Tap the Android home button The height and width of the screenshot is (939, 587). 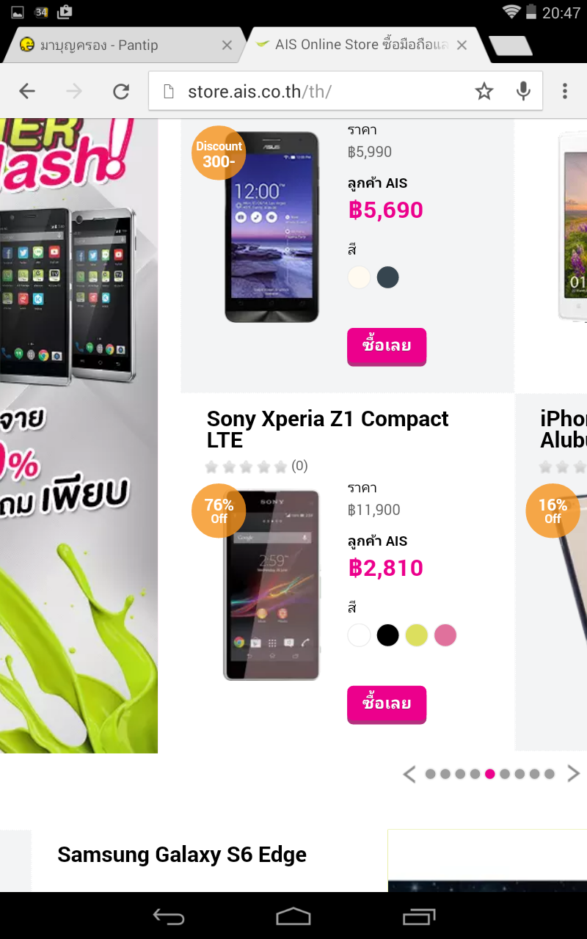click(293, 916)
